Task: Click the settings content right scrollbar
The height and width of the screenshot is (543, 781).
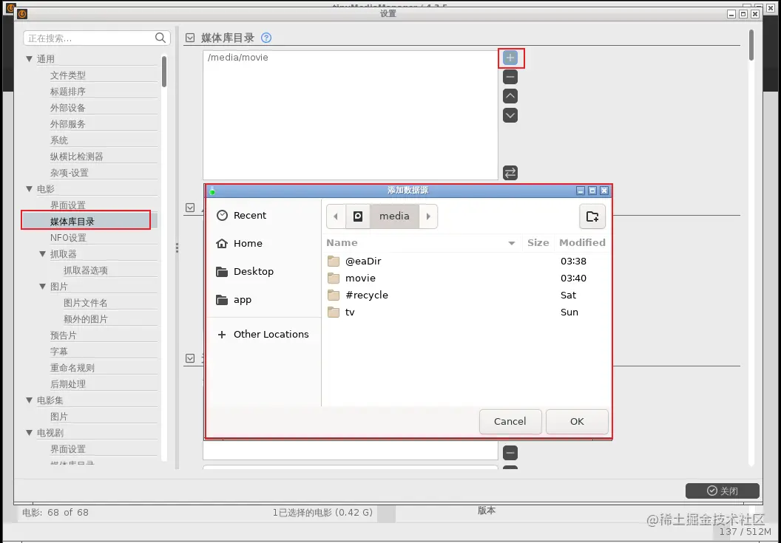Action: pyautogui.click(x=751, y=45)
